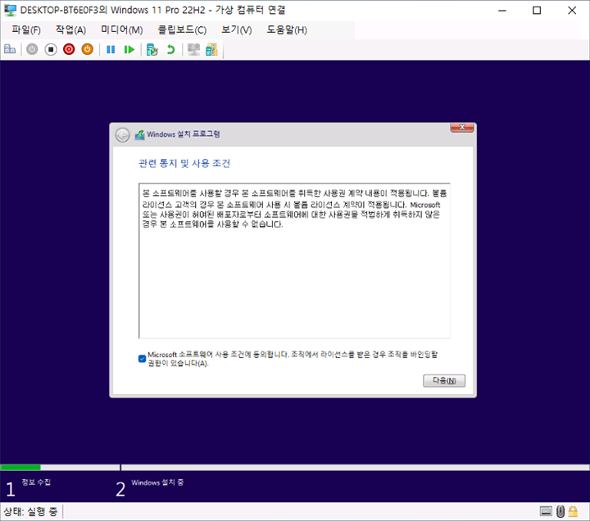Open the 작업(A) menu
This screenshot has height=521, width=590.
coord(70,29)
